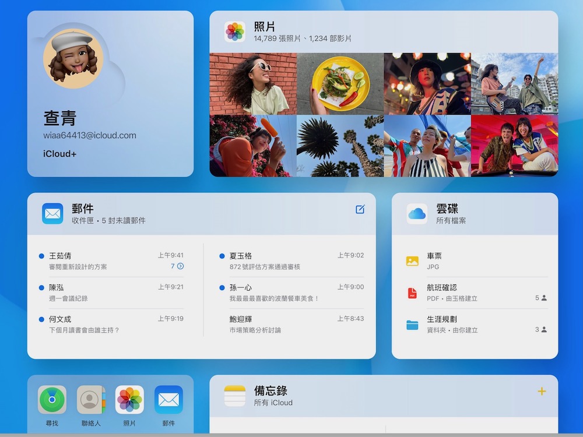The image size is (583, 437).
Task: Open the iCloud Drive cloud icon in 雲碟 header
Action: 417,214
